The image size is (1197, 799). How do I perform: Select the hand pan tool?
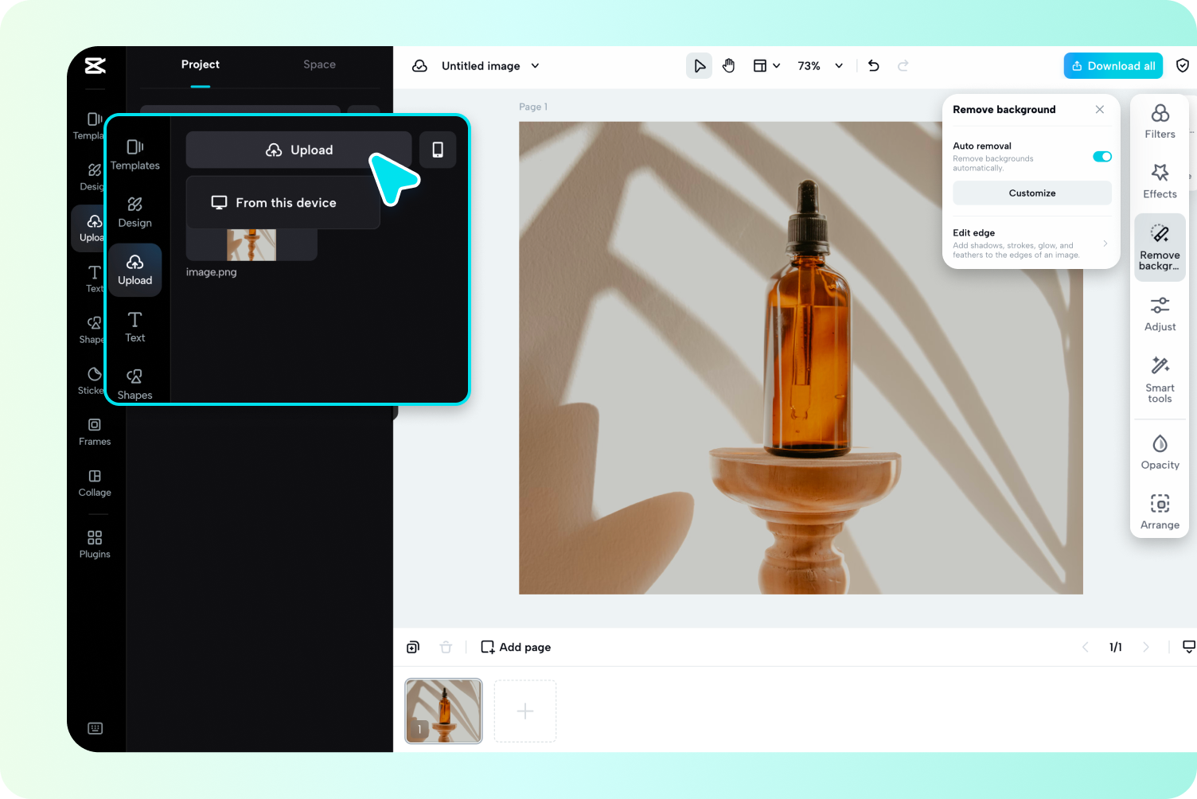tap(728, 66)
